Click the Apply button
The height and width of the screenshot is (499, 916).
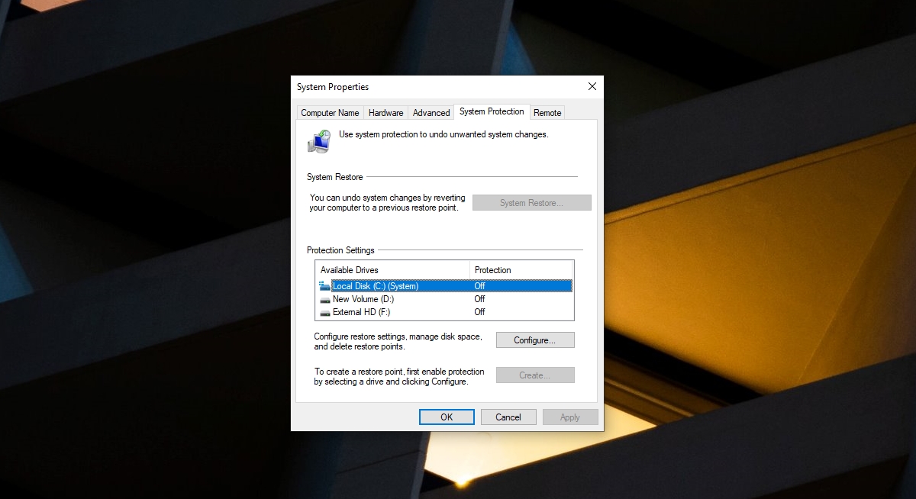[x=570, y=417]
